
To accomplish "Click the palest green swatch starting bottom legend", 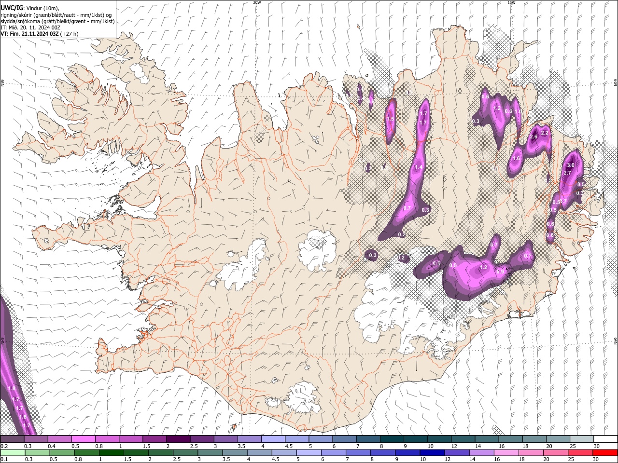I will [13, 453].
